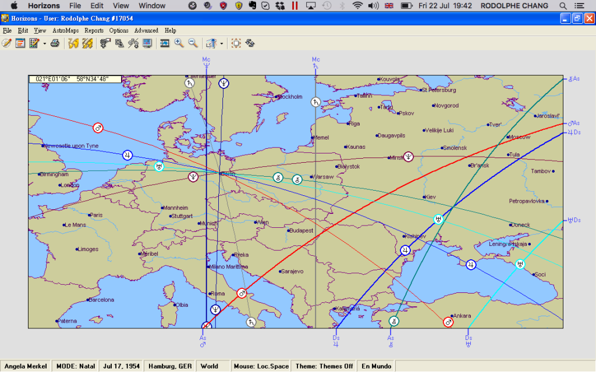Open the Help menu

[x=171, y=30]
